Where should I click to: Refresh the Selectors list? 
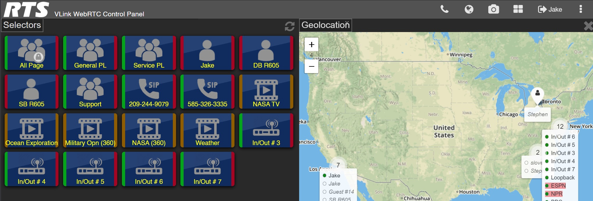(x=290, y=26)
